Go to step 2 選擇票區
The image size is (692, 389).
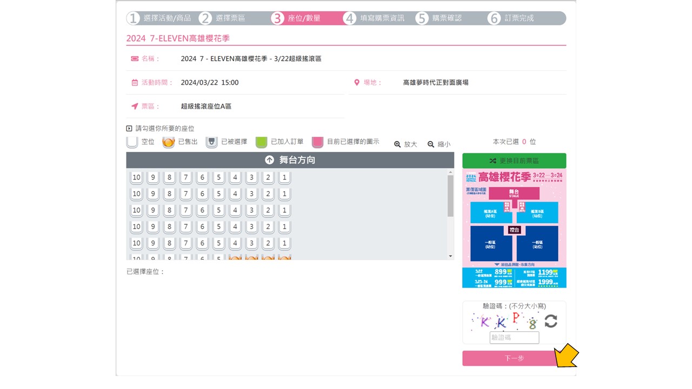[222, 18]
